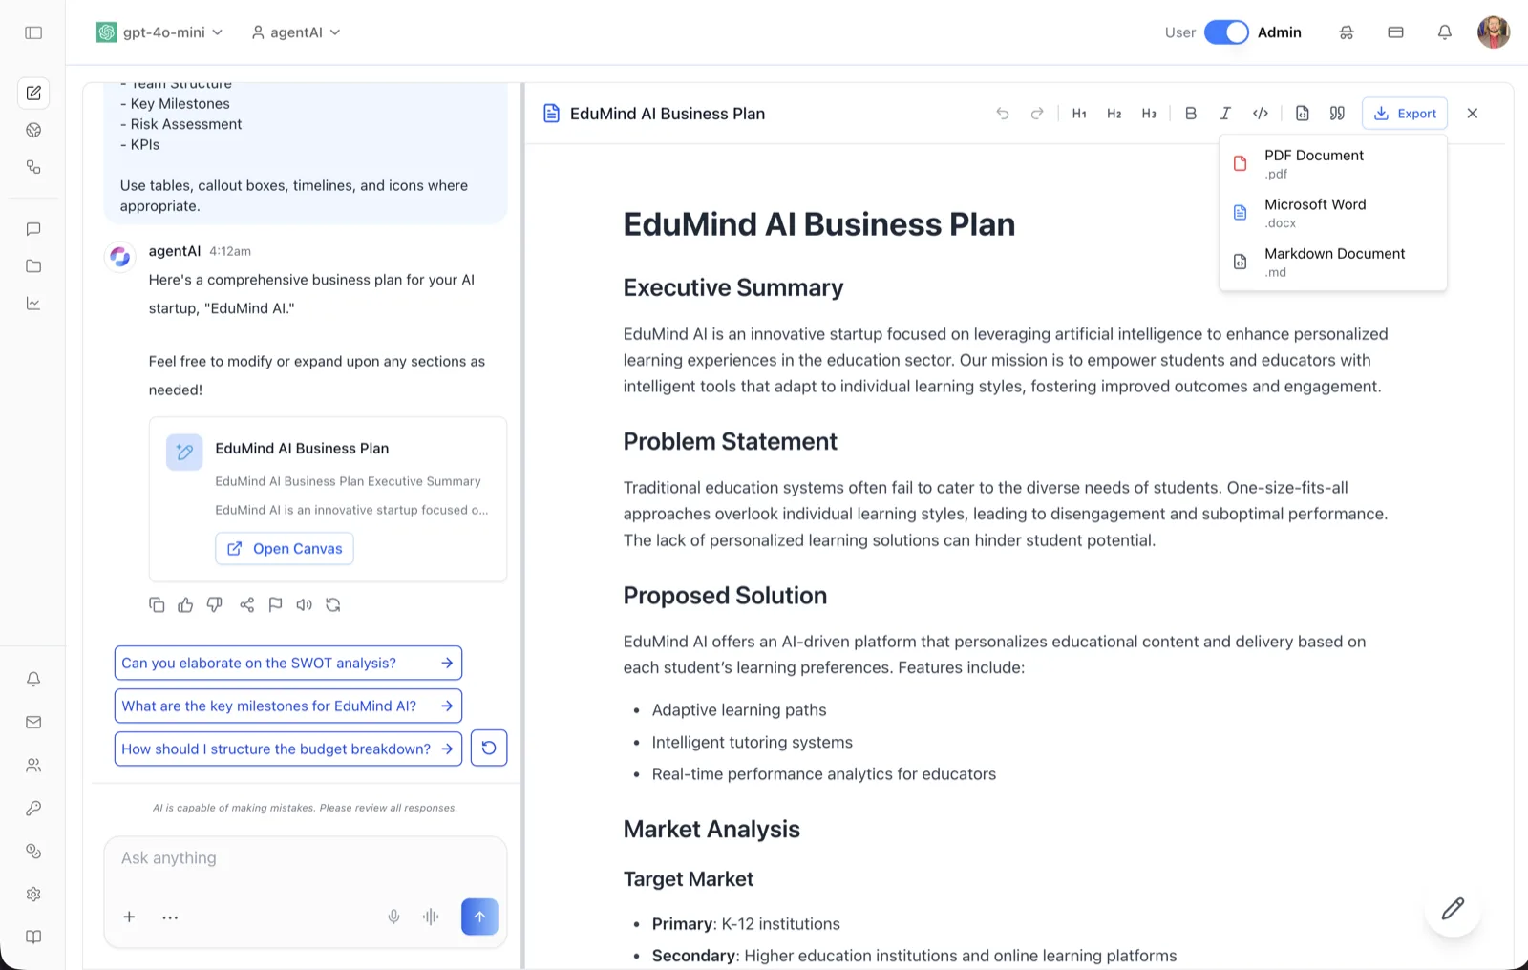Click the EduMind AI Business Plan document title
The image size is (1528, 970).
[x=668, y=114]
